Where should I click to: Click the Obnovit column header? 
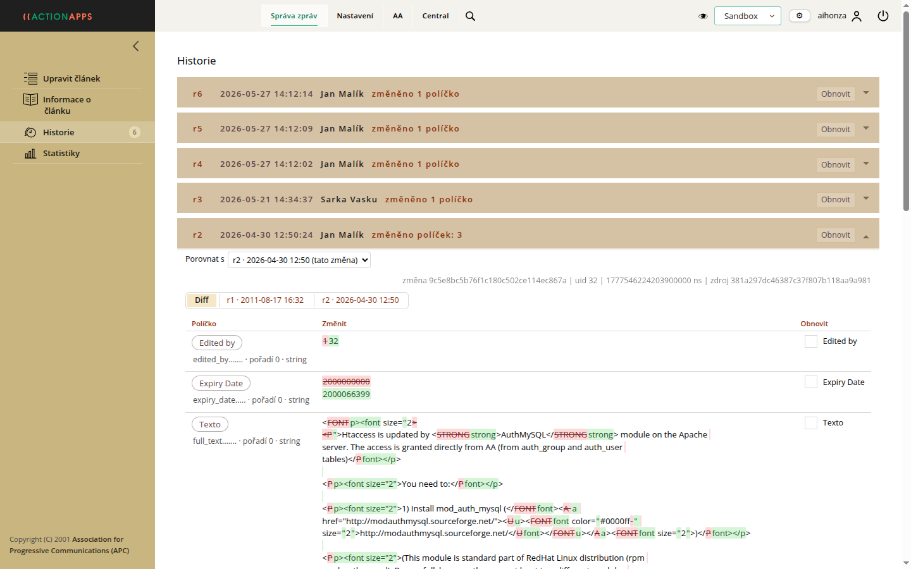814,324
